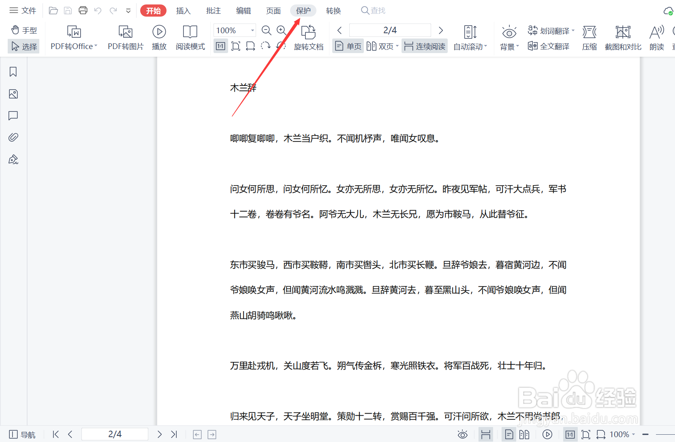675x442 pixels.
Task: Open the 100% zoom combo box in the ribbon
Action: [x=235, y=30]
